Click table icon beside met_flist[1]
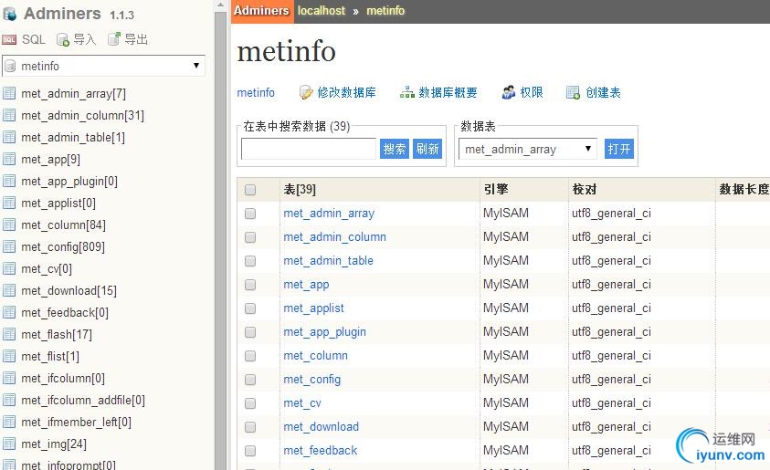The width and height of the screenshot is (770, 470). point(9,356)
